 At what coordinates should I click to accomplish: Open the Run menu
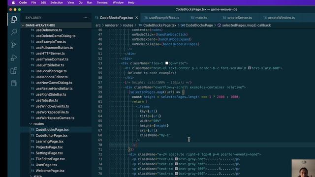90,2
